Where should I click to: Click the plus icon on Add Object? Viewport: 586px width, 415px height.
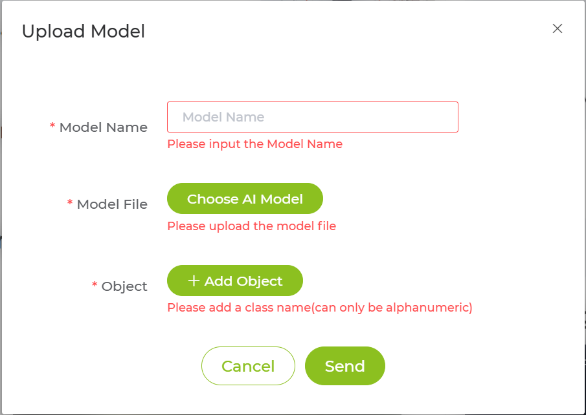(x=193, y=281)
